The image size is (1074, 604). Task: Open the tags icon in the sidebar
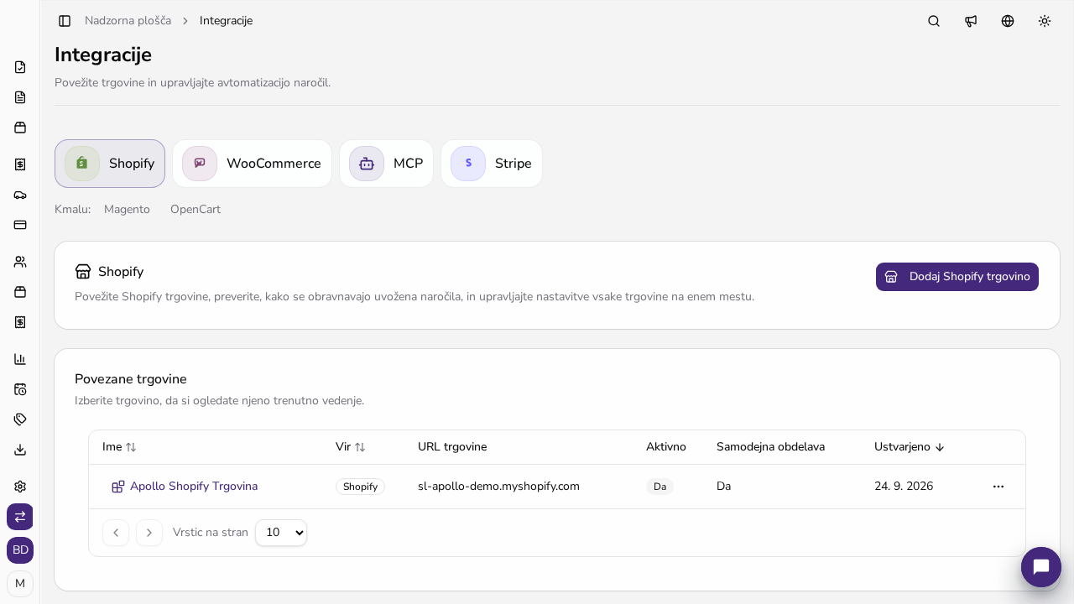20,419
